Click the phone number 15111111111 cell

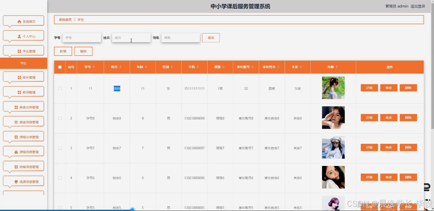tap(194, 88)
